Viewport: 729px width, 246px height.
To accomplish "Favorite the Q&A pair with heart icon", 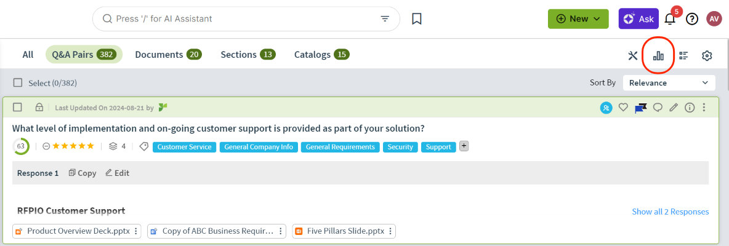I will [623, 108].
